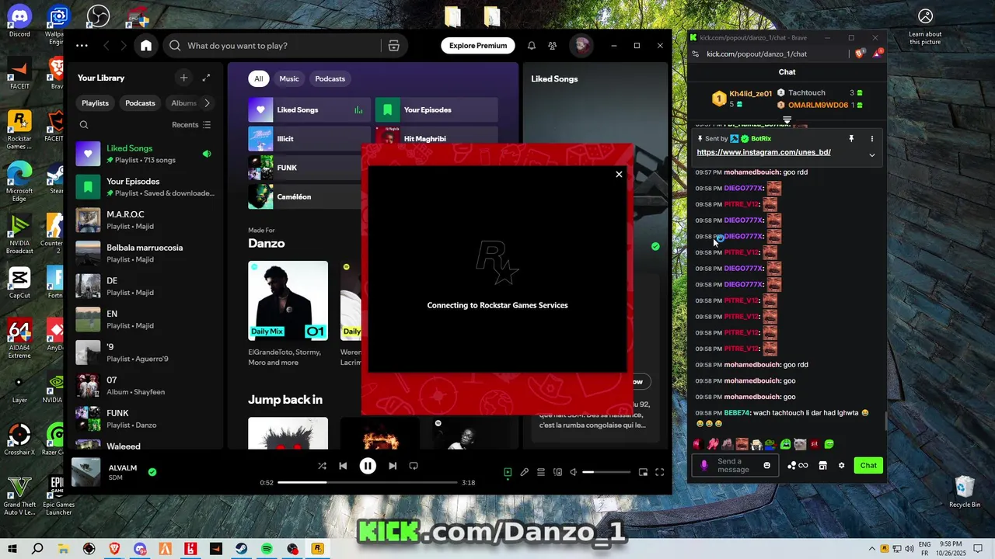Open Your Episodes in library sidebar
Viewport: 995px width, 559px height.
tap(146, 187)
